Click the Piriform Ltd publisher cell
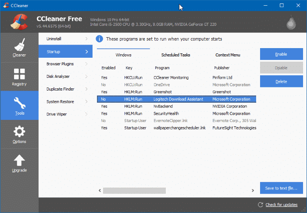The height and width of the screenshot is (213, 307). (222, 77)
